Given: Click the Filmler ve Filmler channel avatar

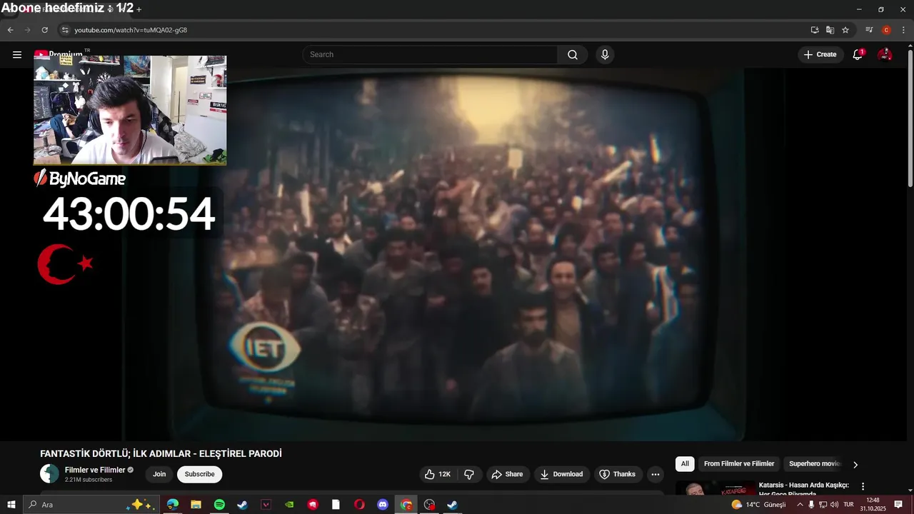Looking at the screenshot, I should 49,474.
